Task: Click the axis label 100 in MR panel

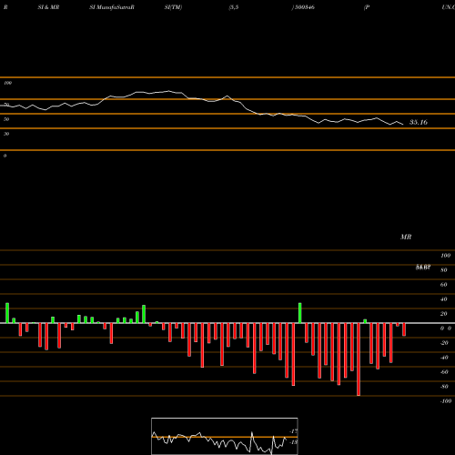Action: 446,256
